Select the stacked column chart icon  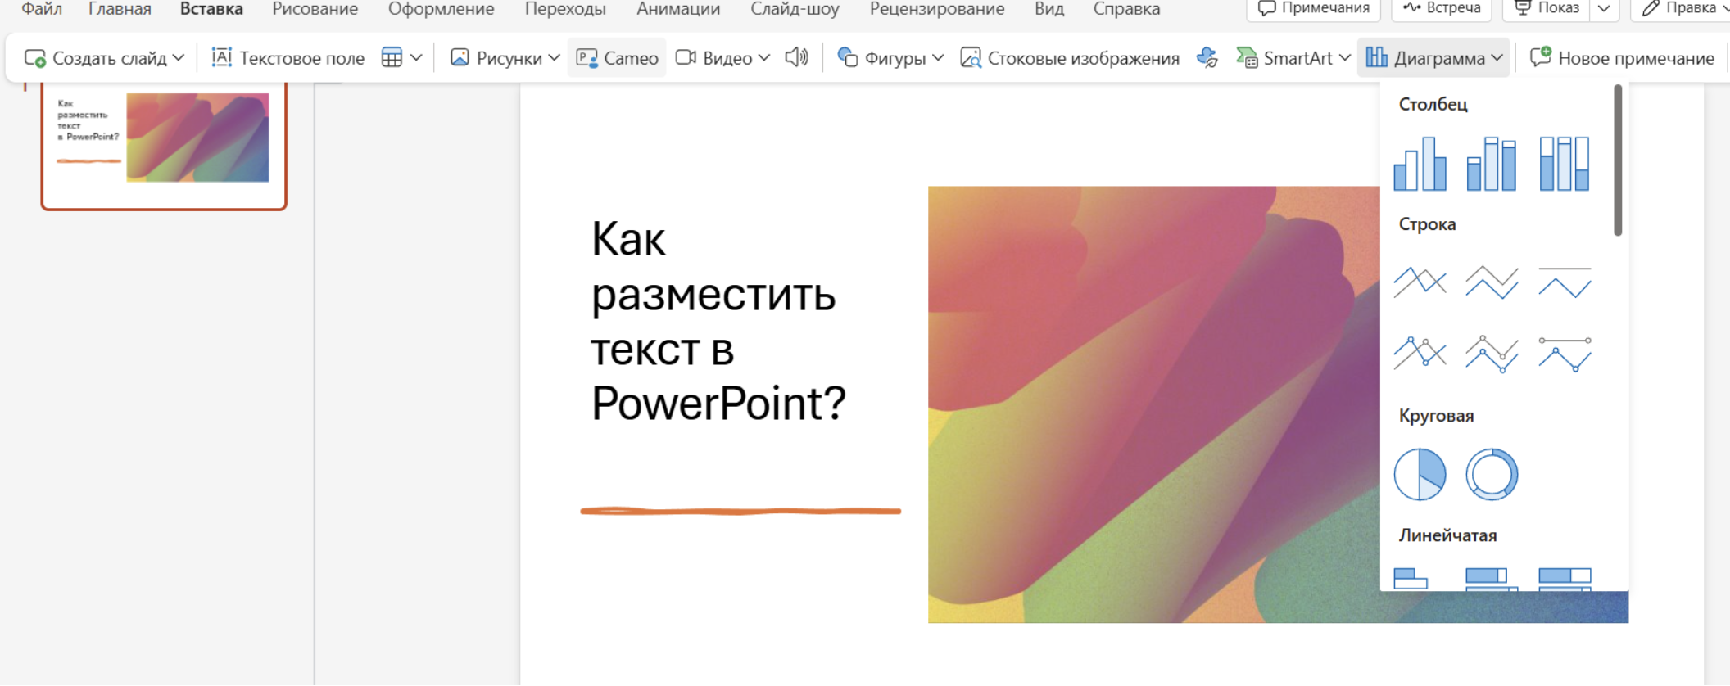click(1492, 164)
